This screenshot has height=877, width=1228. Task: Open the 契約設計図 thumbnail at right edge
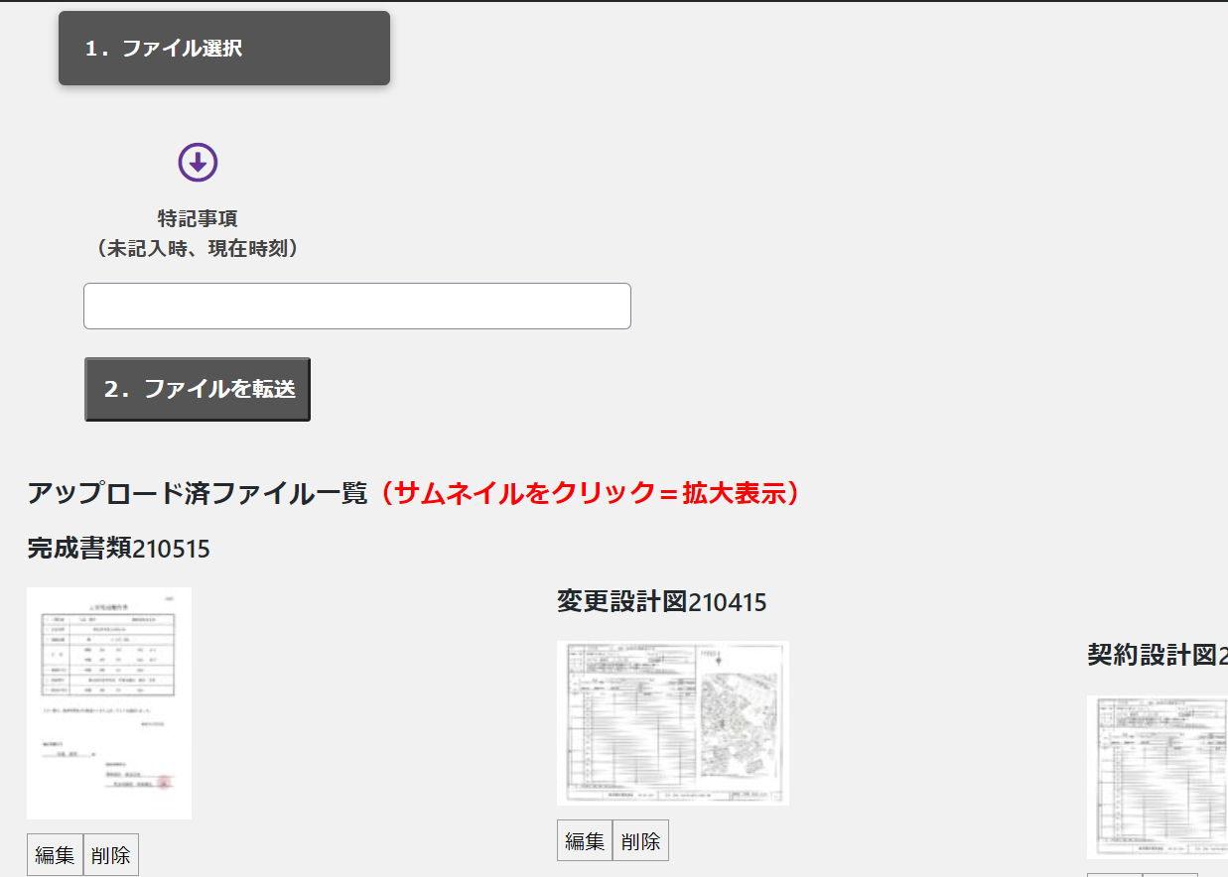pyautogui.click(x=1158, y=777)
